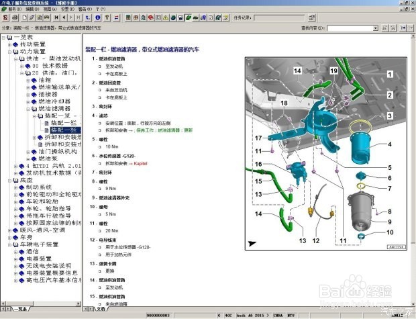
Task: Open the 设置 menu
Action: (x=67, y=9)
